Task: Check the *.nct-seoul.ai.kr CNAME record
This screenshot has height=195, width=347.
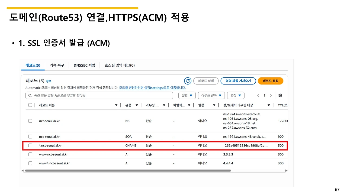Action: point(30,145)
